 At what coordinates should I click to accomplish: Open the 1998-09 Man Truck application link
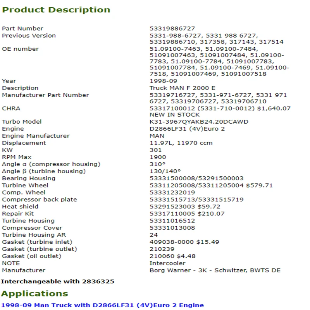pyautogui.click(x=102, y=305)
